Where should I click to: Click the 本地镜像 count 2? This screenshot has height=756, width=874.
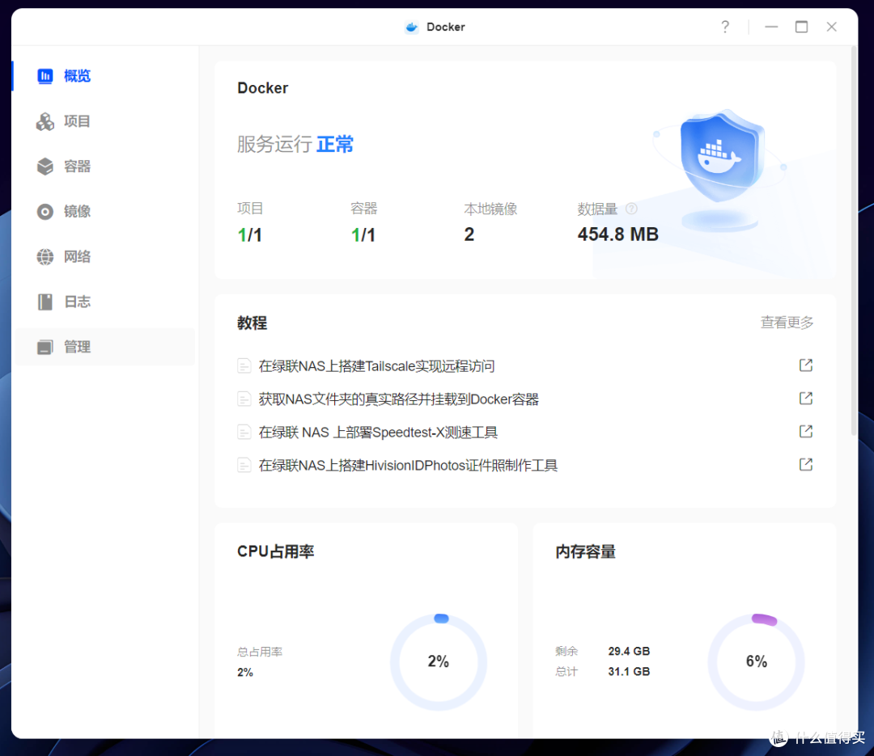point(469,234)
